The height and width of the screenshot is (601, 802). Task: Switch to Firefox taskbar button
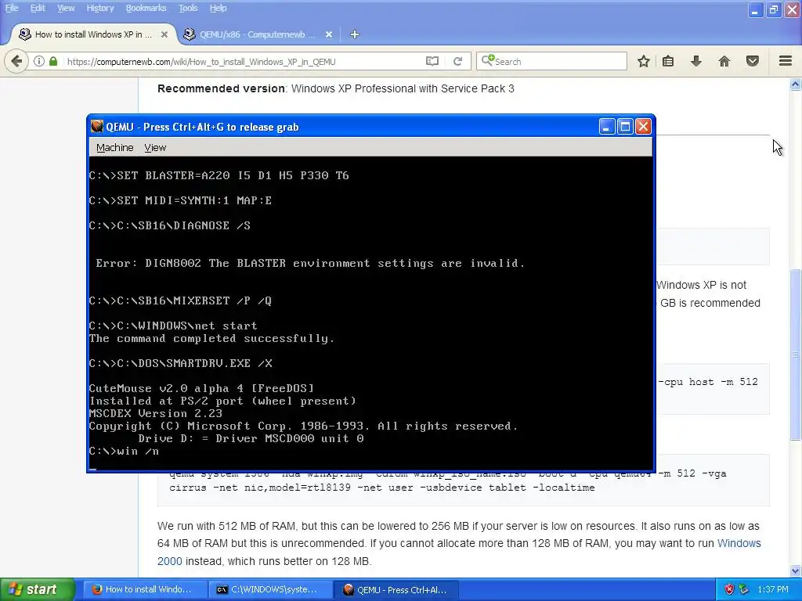[145, 589]
